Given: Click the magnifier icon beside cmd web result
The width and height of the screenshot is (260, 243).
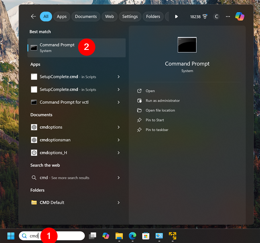Looking at the screenshot, I should point(34,178).
